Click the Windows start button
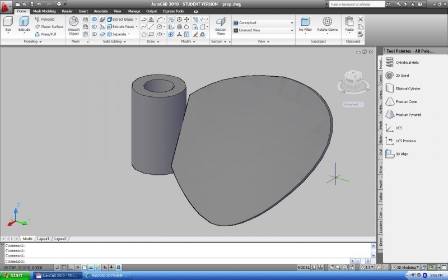This screenshot has width=448, height=280. (x=13, y=276)
